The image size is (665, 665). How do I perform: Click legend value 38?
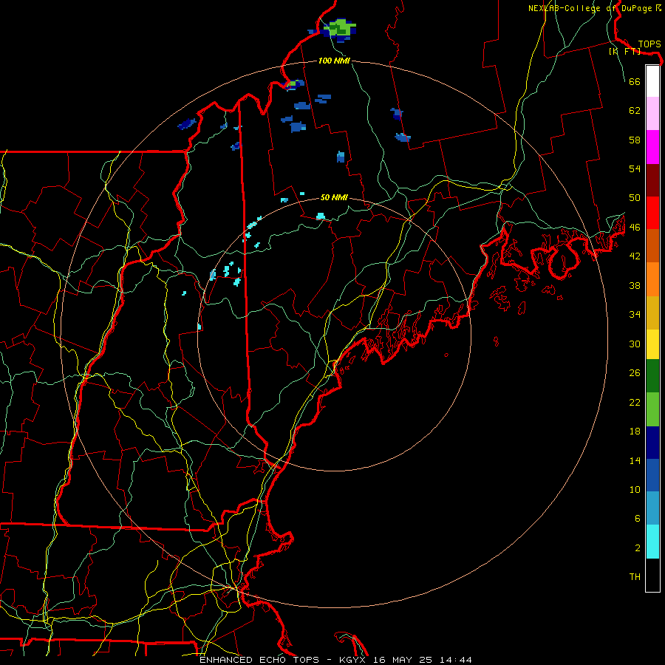(x=635, y=285)
